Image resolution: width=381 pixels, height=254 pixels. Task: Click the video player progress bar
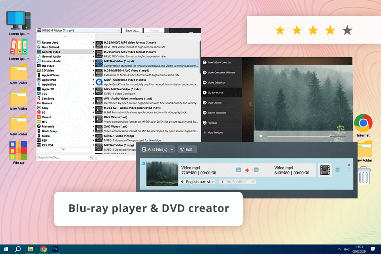coord(306,136)
